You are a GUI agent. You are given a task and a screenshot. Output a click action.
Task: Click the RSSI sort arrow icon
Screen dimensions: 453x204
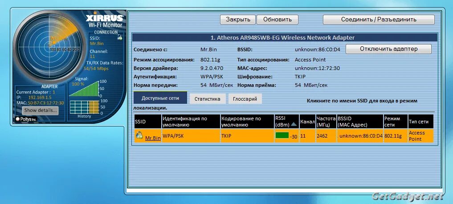[294, 124]
